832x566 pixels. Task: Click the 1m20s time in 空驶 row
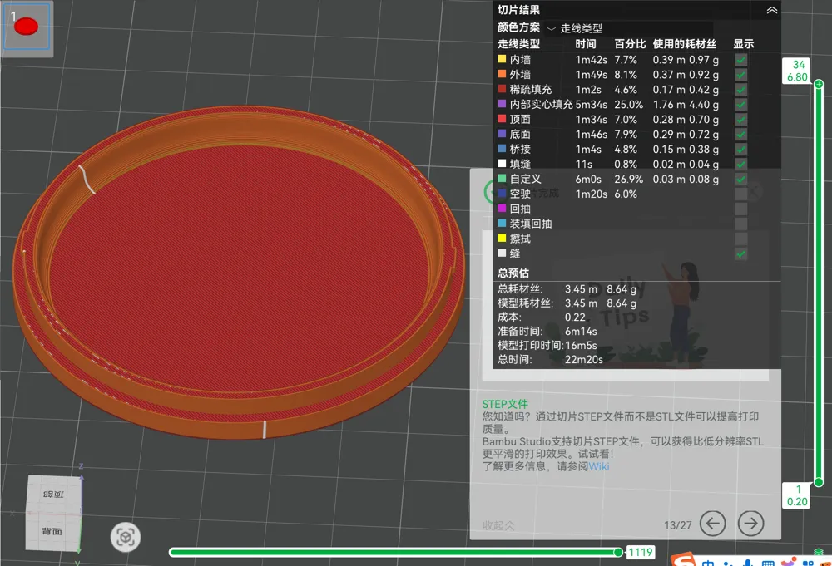591,194
